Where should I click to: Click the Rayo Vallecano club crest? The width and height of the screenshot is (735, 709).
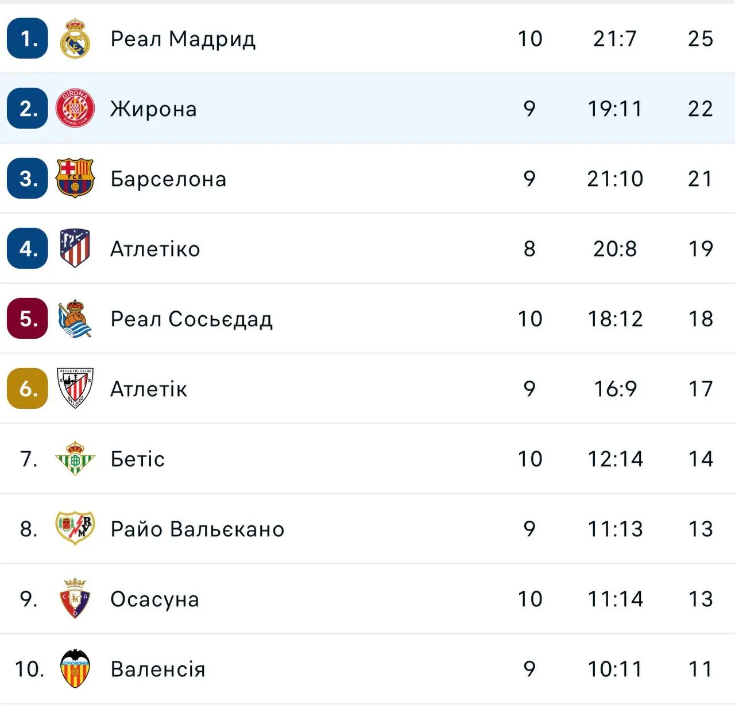[75, 529]
